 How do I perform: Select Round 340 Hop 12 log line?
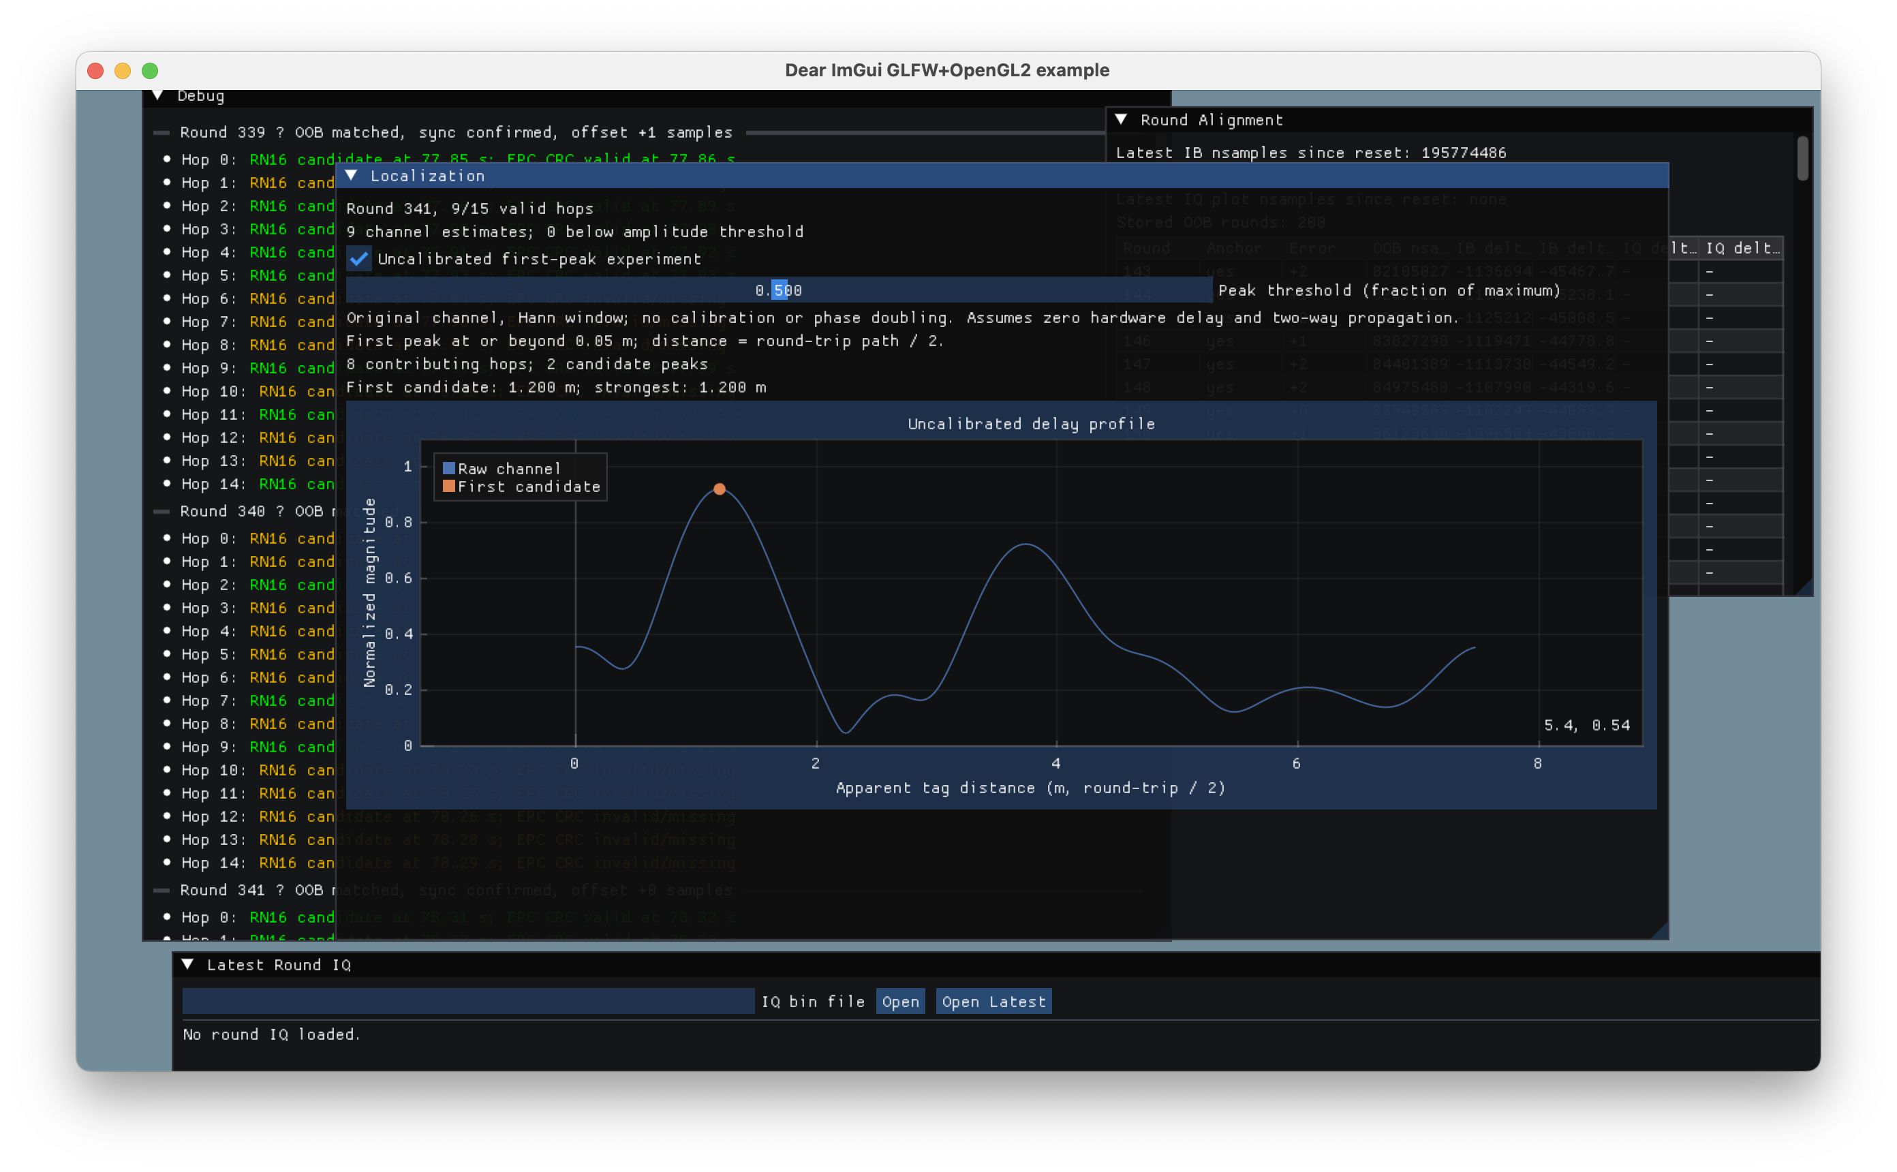click(x=258, y=817)
